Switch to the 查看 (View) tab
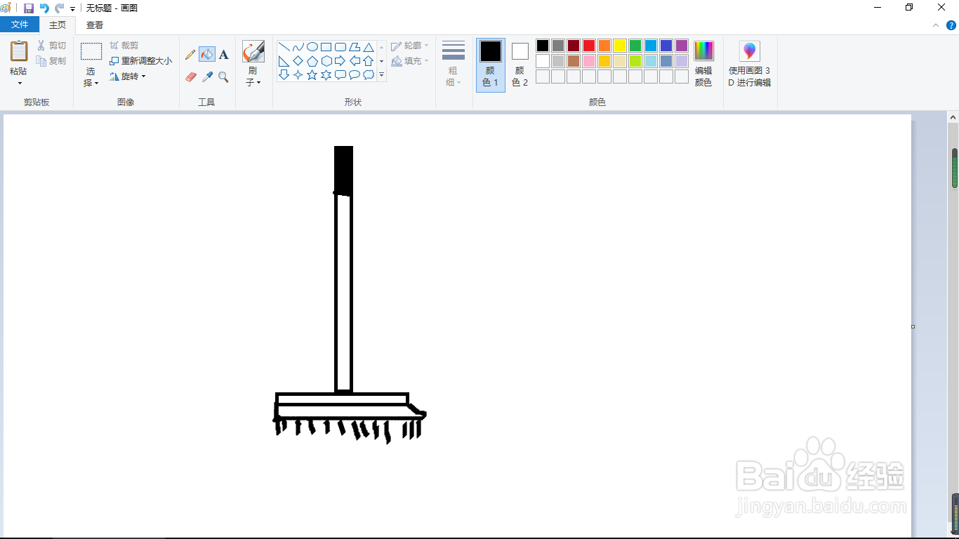959x539 pixels. click(95, 25)
